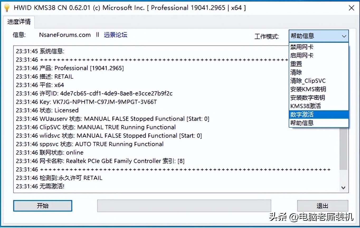This screenshot has width=360, height=228.
Task: Open the NsaneForums.com link
Action: tap(65, 35)
